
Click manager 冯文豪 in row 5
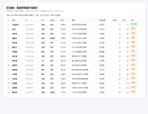pyautogui.click(x=102, y=43)
